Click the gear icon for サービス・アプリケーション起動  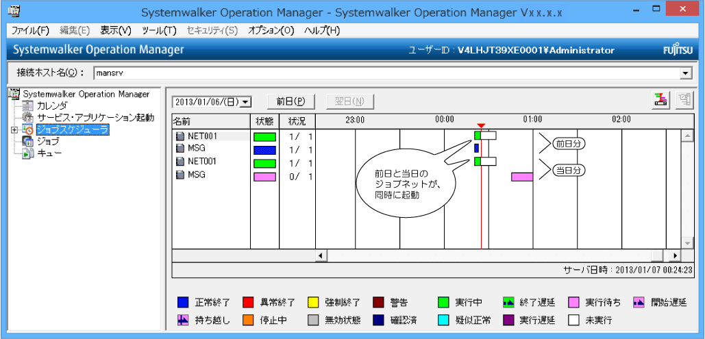pos(27,118)
